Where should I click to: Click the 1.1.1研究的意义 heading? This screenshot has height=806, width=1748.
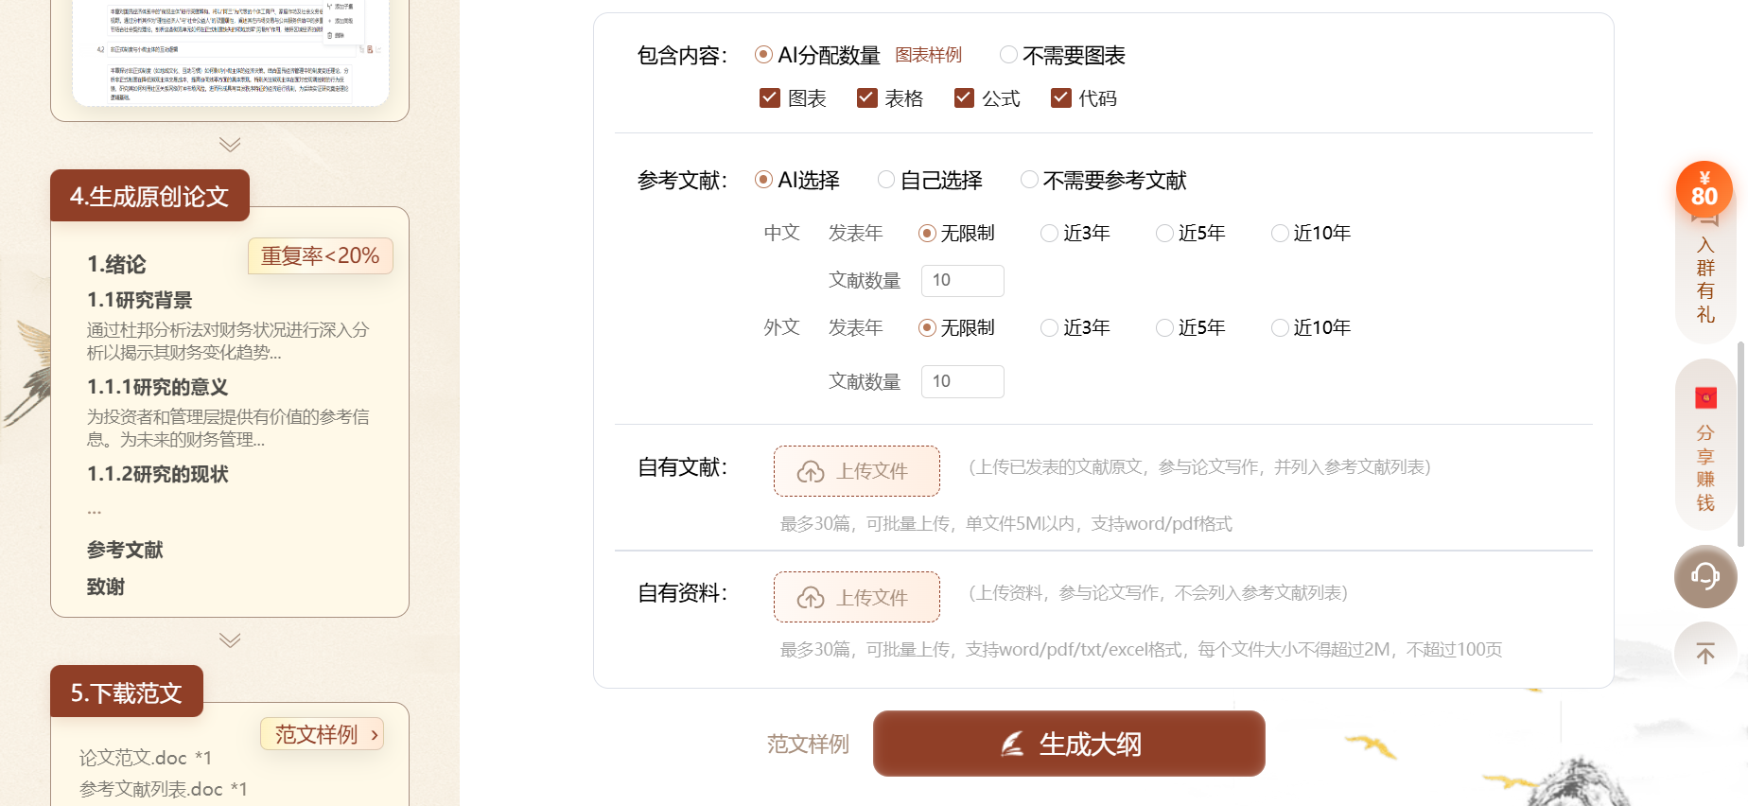[158, 387]
